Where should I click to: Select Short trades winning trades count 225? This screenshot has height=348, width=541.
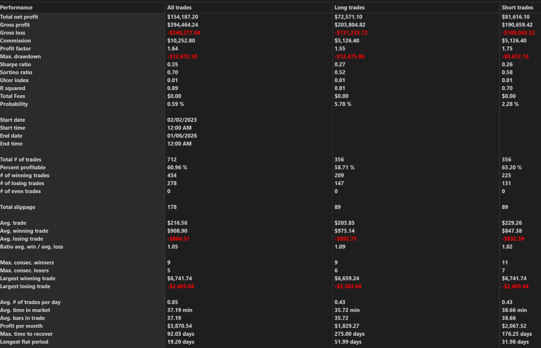tap(506, 175)
